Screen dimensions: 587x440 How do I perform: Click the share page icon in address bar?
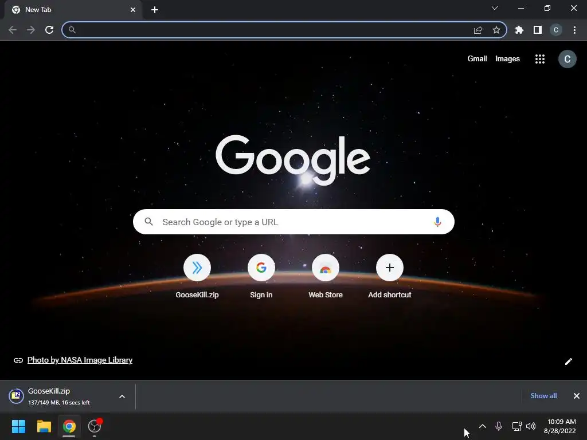point(478,30)
